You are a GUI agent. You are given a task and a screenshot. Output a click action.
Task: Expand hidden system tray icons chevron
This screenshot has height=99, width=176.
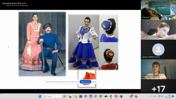pos(151,96)
